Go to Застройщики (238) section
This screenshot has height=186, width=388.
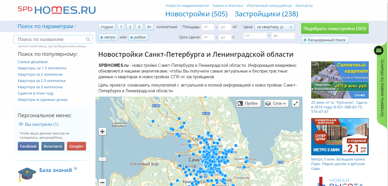pos(266,14)
